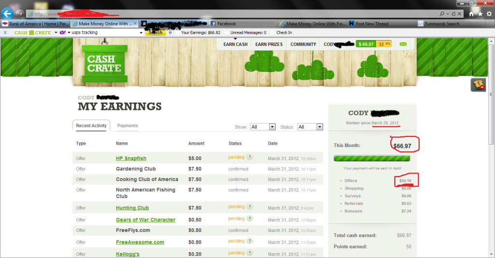The width and height of the screenshot is (495, 258).
Task: Click the yellow toolbar Search button
Action: tap(155, 32)
